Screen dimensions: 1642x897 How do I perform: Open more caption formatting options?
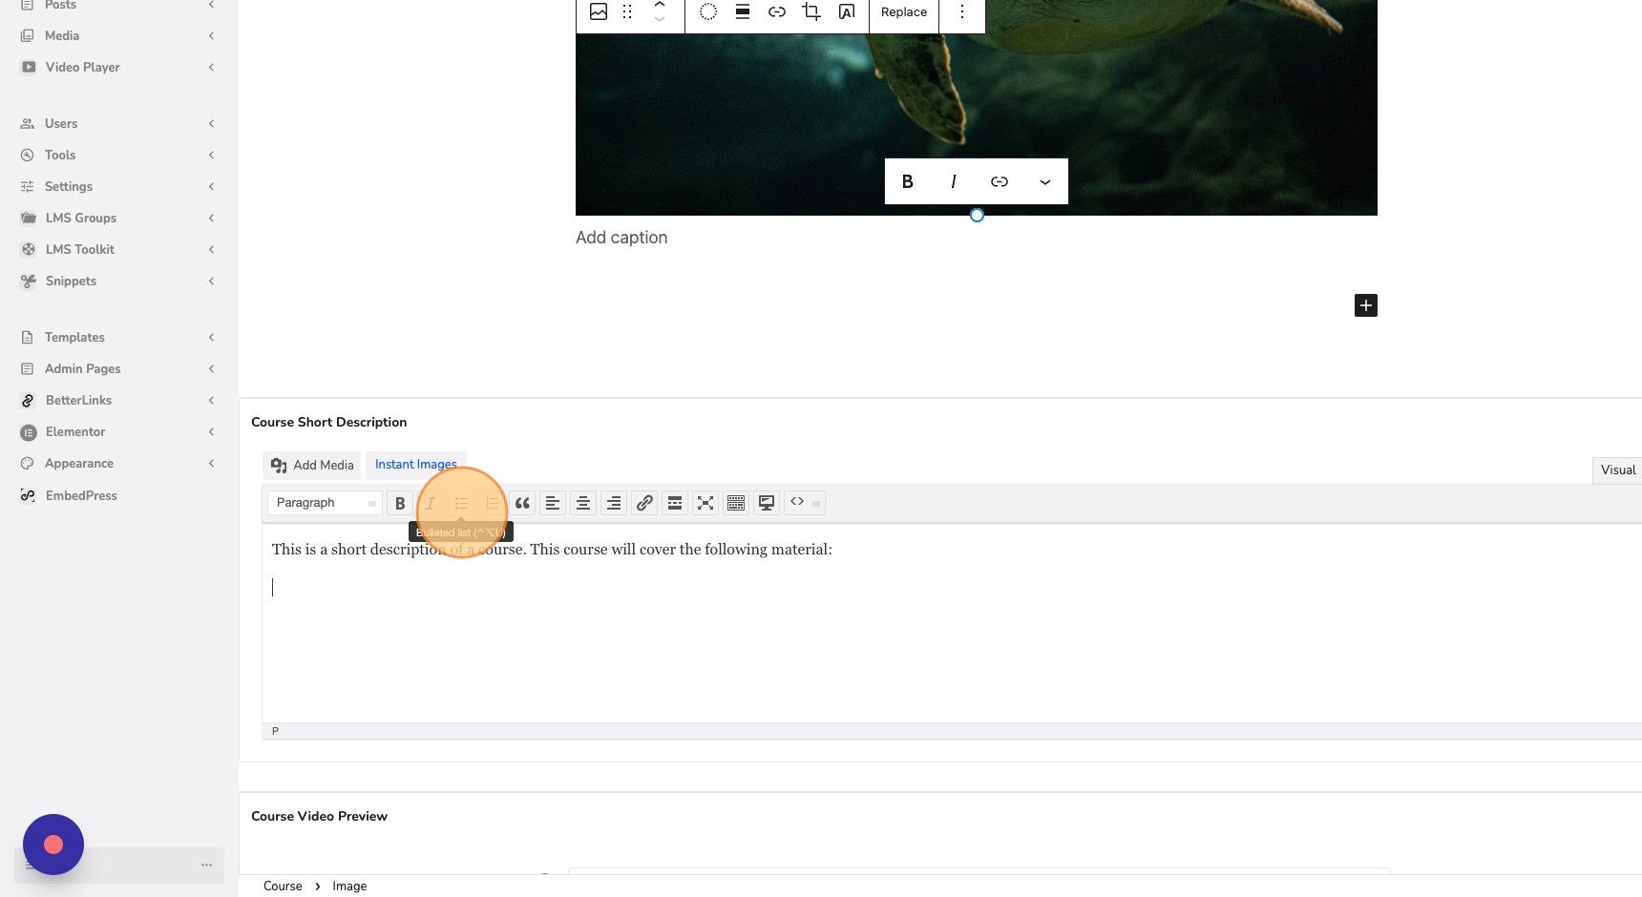pyautogui.click(x=1045, y=181)
